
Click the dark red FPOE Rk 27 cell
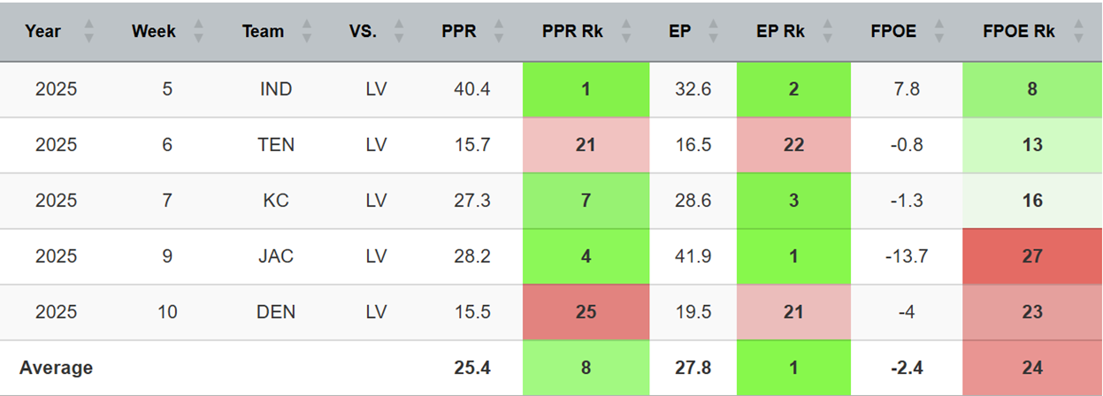pyautogui.click(x=1030, y=256)
